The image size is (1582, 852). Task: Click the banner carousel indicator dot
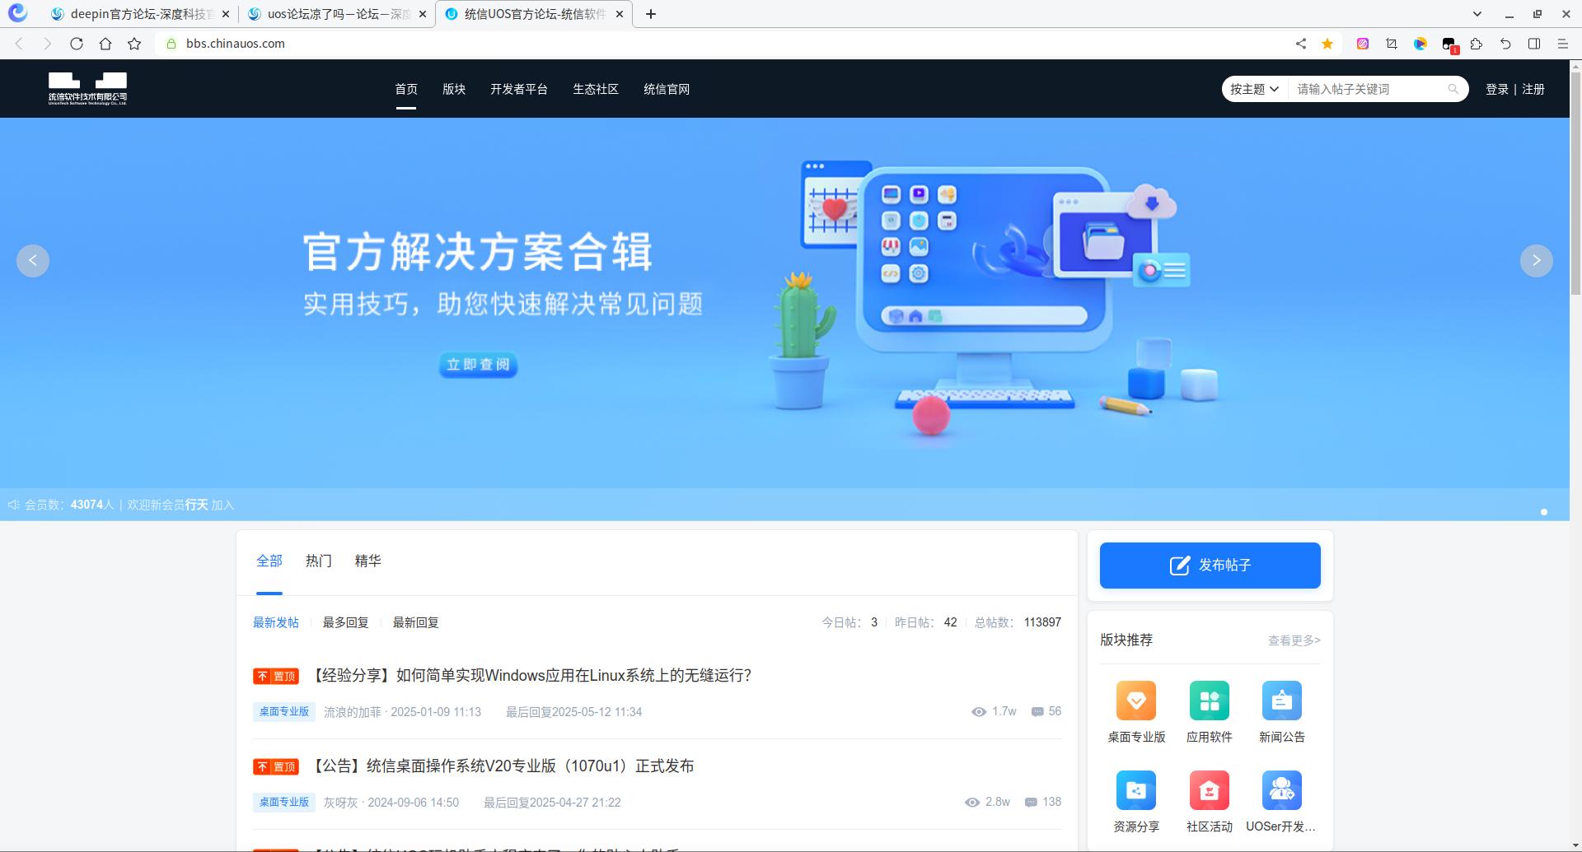point(1544,512)
